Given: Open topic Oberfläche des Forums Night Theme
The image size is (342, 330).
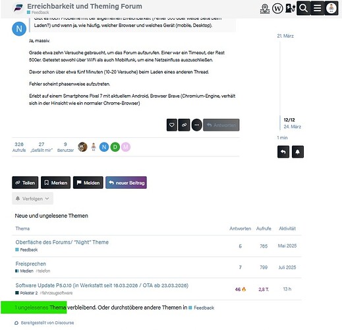Looking at the screenshot, I should pyautogui.click(x=62, y=242).
